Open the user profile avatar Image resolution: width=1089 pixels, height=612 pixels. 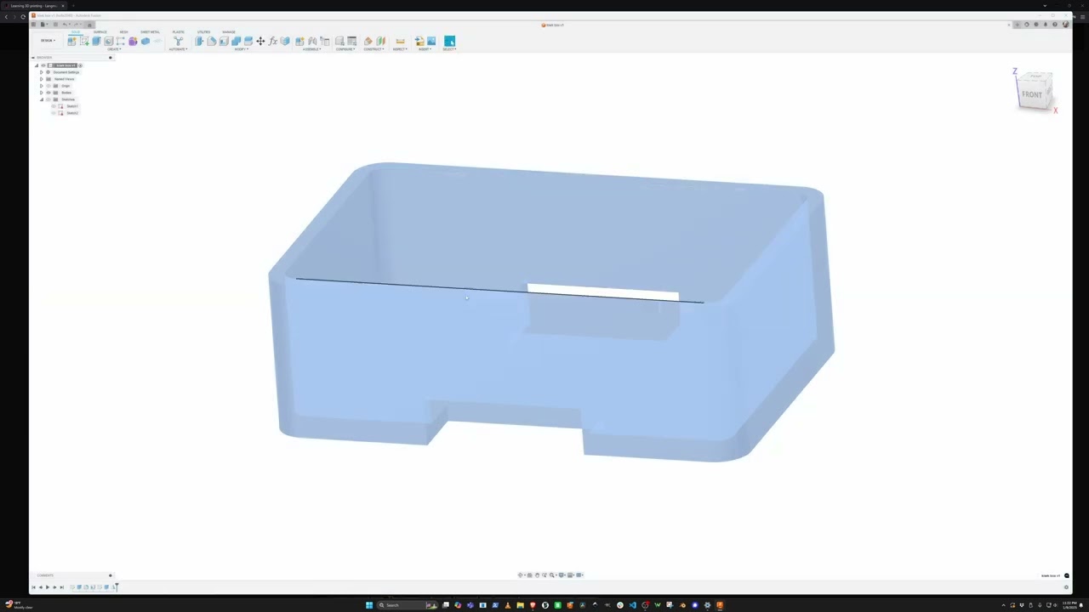tap(1065, 24)
